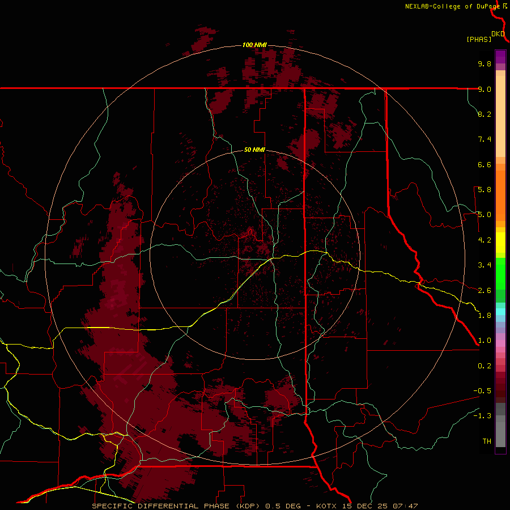Click the [PHAS] units label
This screenshot has width=510, height=510.
click(x=479, y=39)
